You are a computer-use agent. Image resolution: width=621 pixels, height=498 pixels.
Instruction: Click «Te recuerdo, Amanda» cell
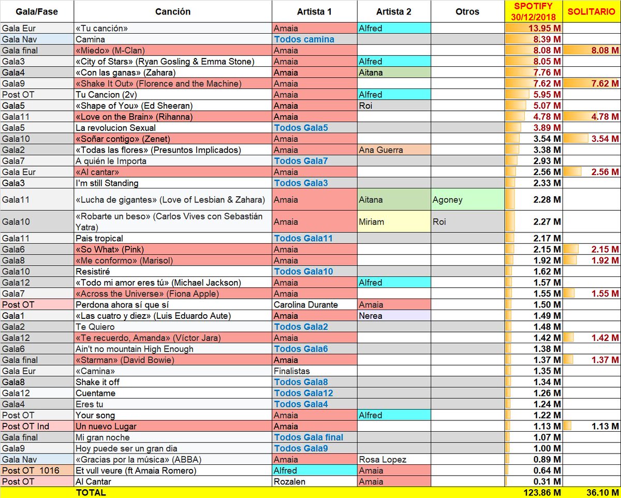point(173,338)
